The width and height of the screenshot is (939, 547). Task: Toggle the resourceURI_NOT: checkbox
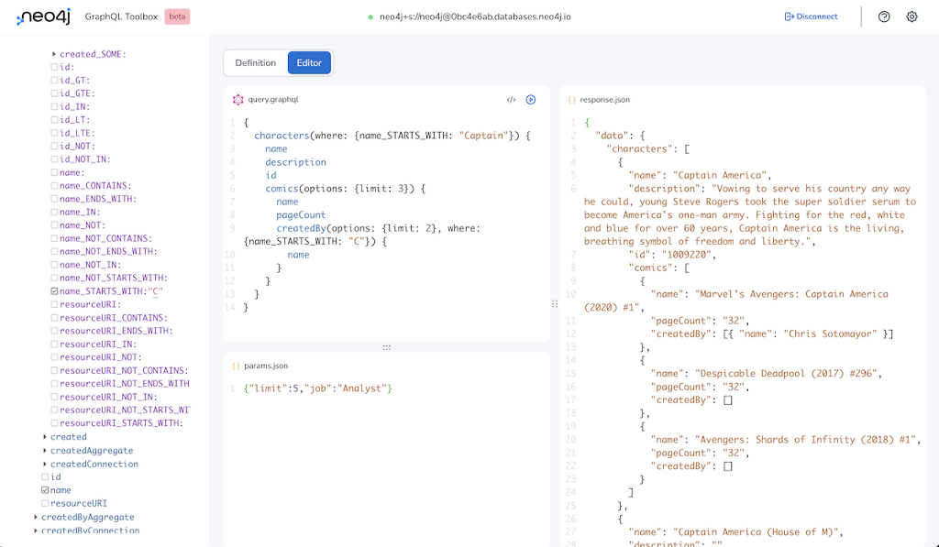(x=54, y=357)
